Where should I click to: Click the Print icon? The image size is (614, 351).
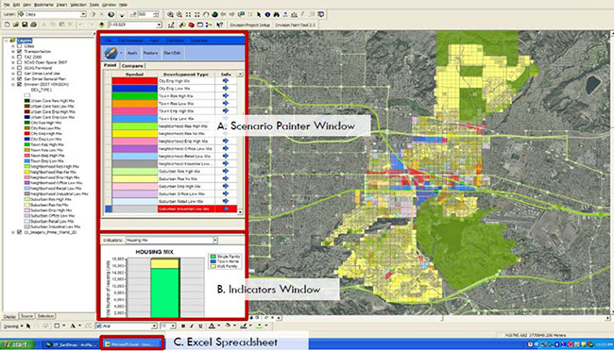(x=34, y=25)
